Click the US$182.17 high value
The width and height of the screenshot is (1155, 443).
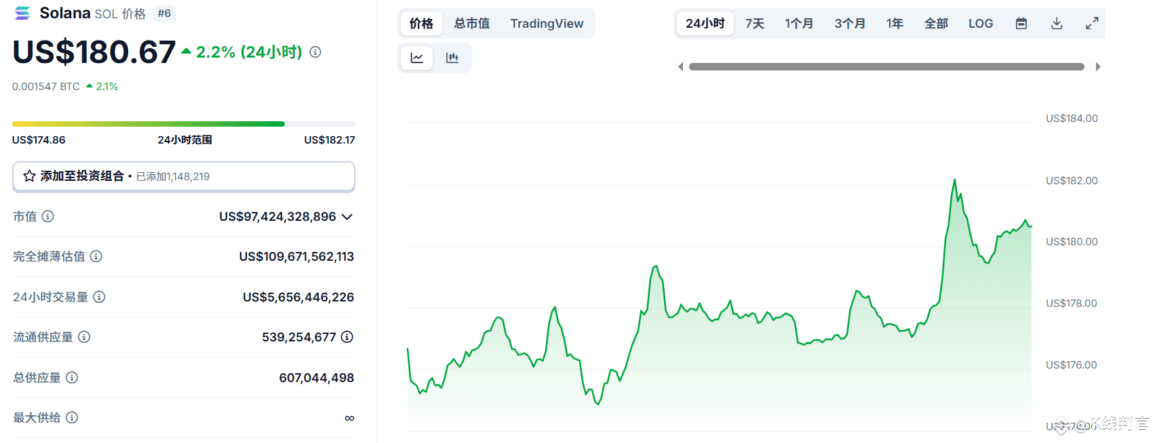tap(330, 140)
